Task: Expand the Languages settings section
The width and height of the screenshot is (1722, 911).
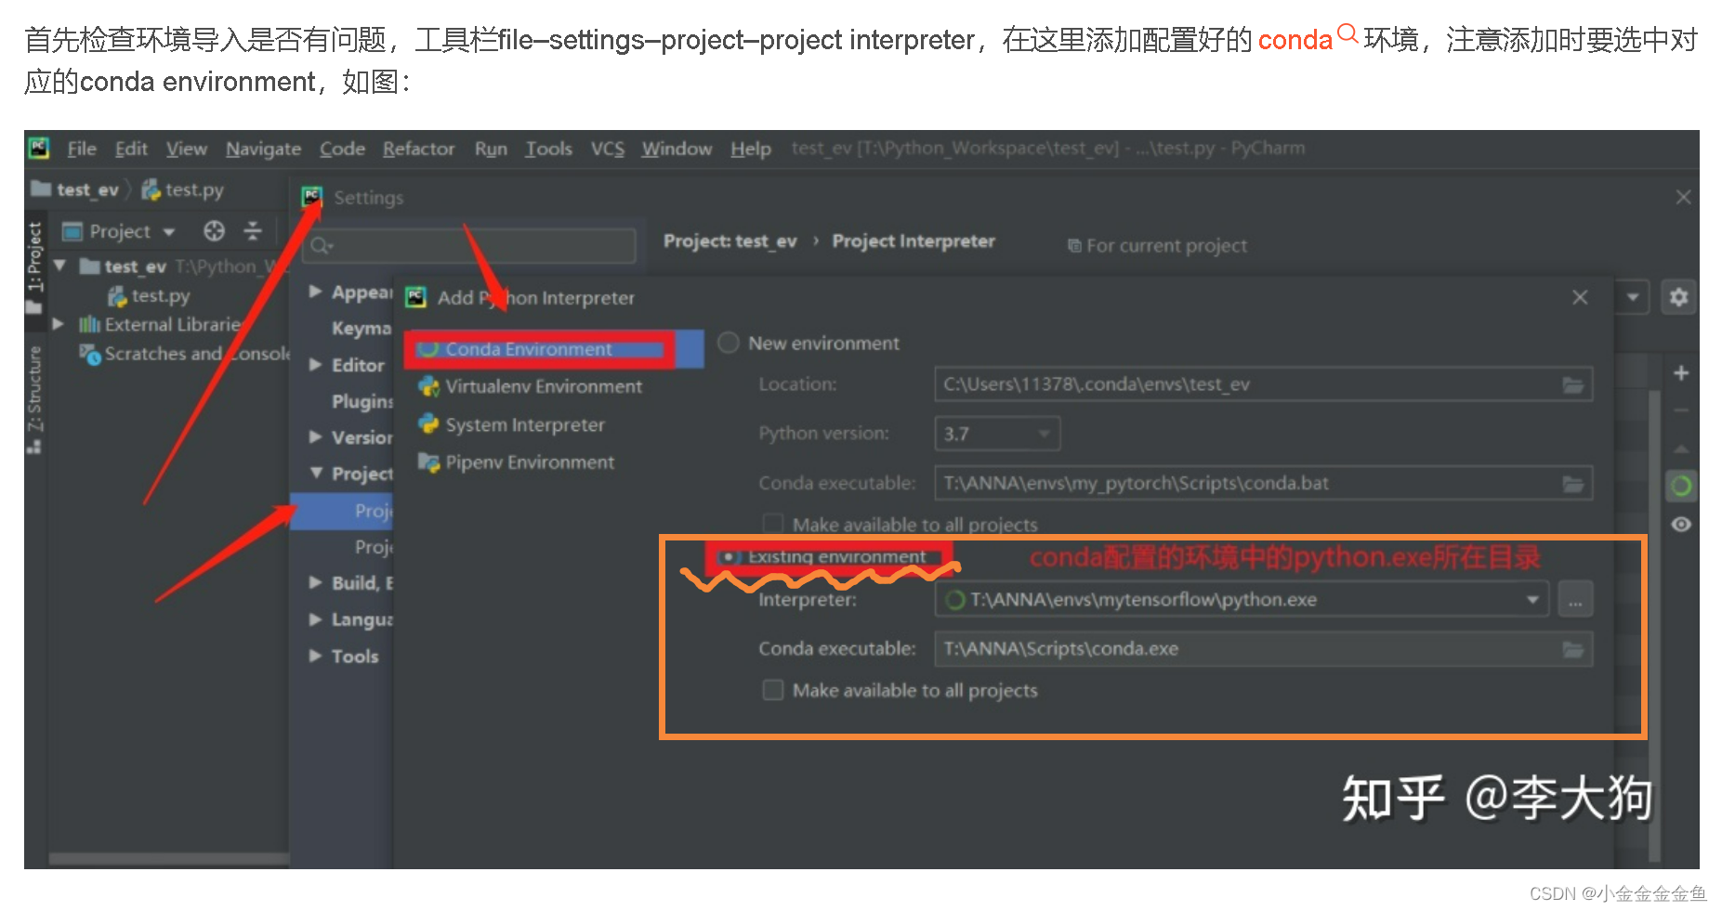Action: [316, 619]
